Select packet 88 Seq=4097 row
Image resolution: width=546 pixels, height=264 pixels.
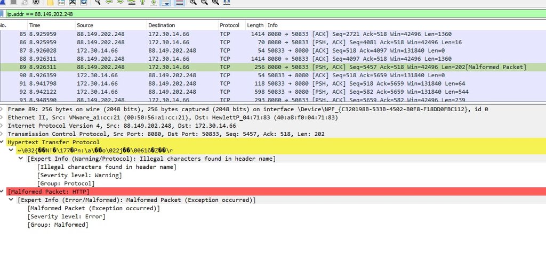(273, 59)
